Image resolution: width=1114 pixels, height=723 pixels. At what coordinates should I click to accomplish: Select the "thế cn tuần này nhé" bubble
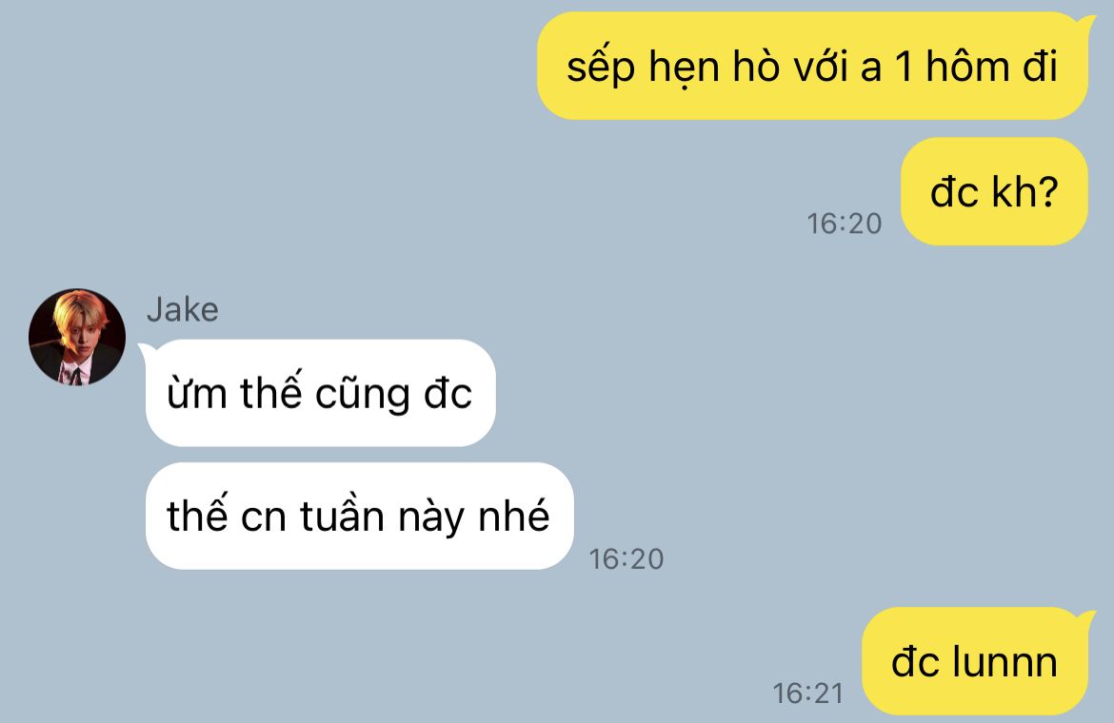click(x=359, y=516)
